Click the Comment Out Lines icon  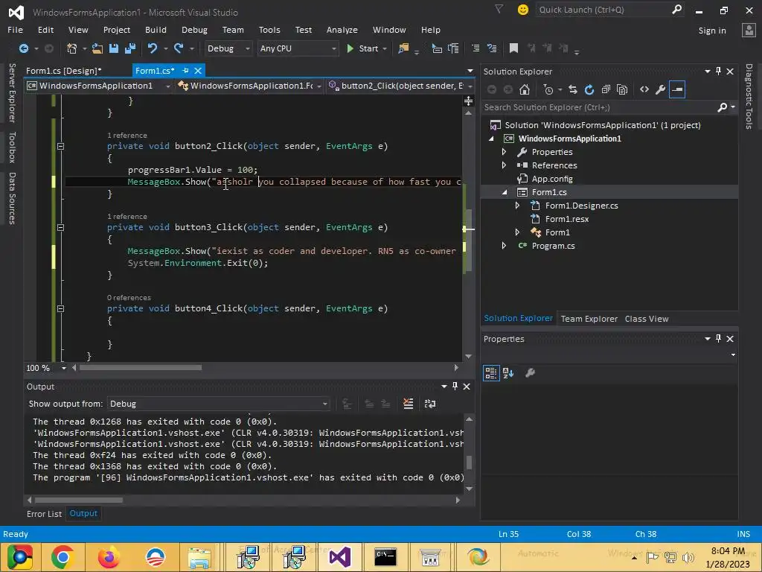click(476, 48)
